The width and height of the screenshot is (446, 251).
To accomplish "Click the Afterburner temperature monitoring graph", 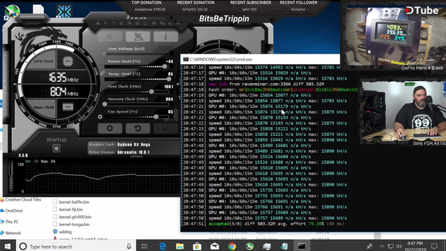I will point(102,178).
